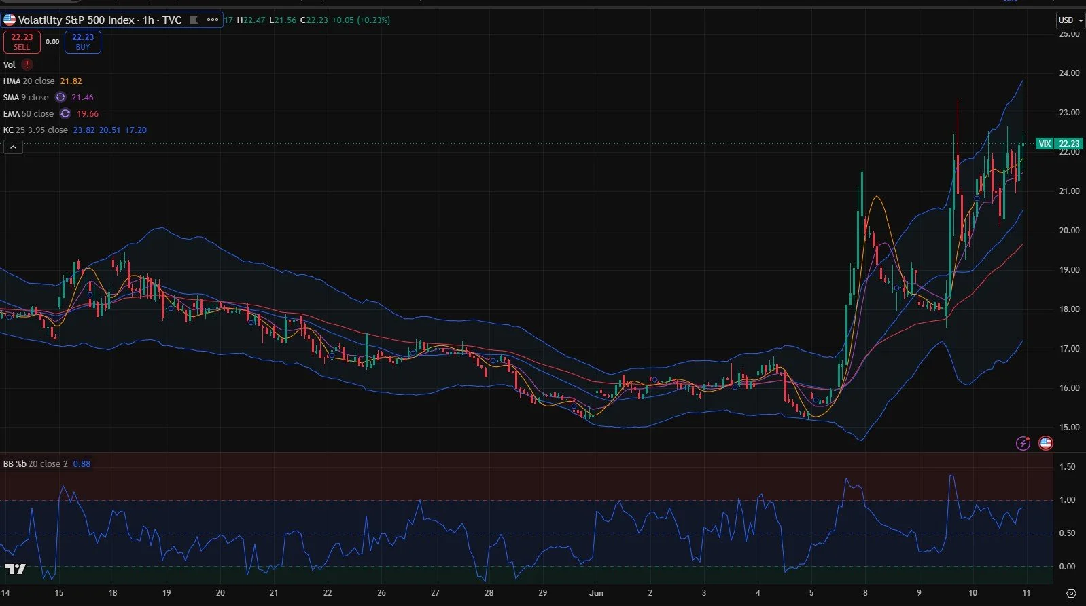
Task: Collapse the indicator legend with the chevron
Action: tap(13, 147)
